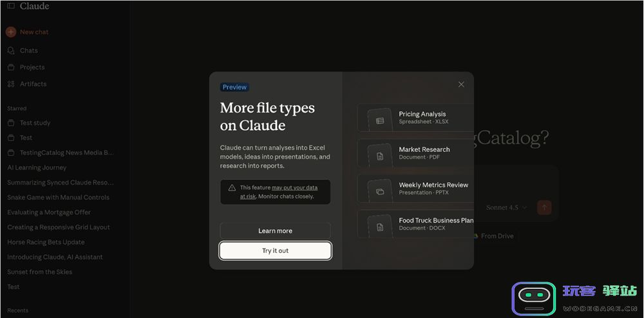
Task: Close the More file types dialog
Action: point(461,84)
